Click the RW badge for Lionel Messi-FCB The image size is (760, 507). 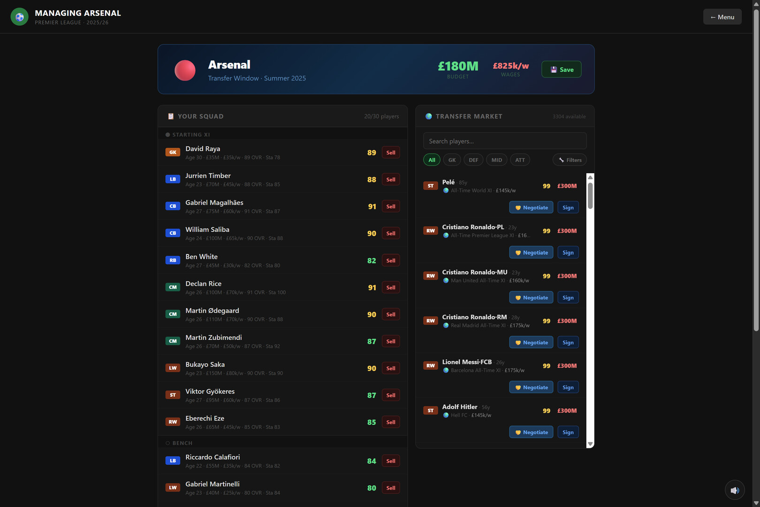coord(431,366)
